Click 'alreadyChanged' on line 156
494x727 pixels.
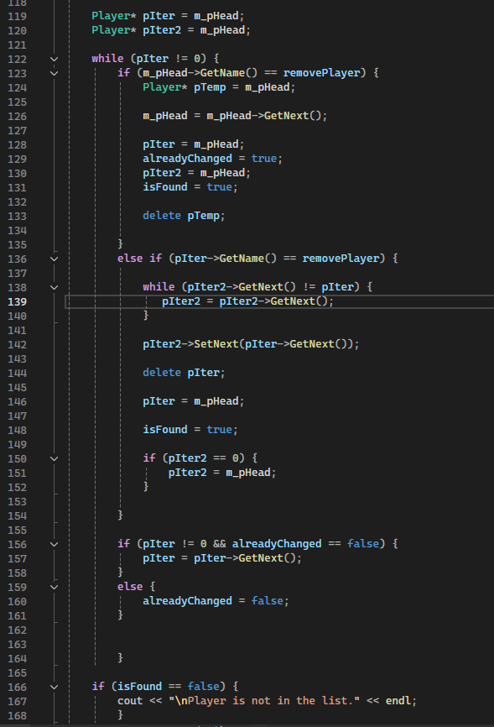[277, 544]
